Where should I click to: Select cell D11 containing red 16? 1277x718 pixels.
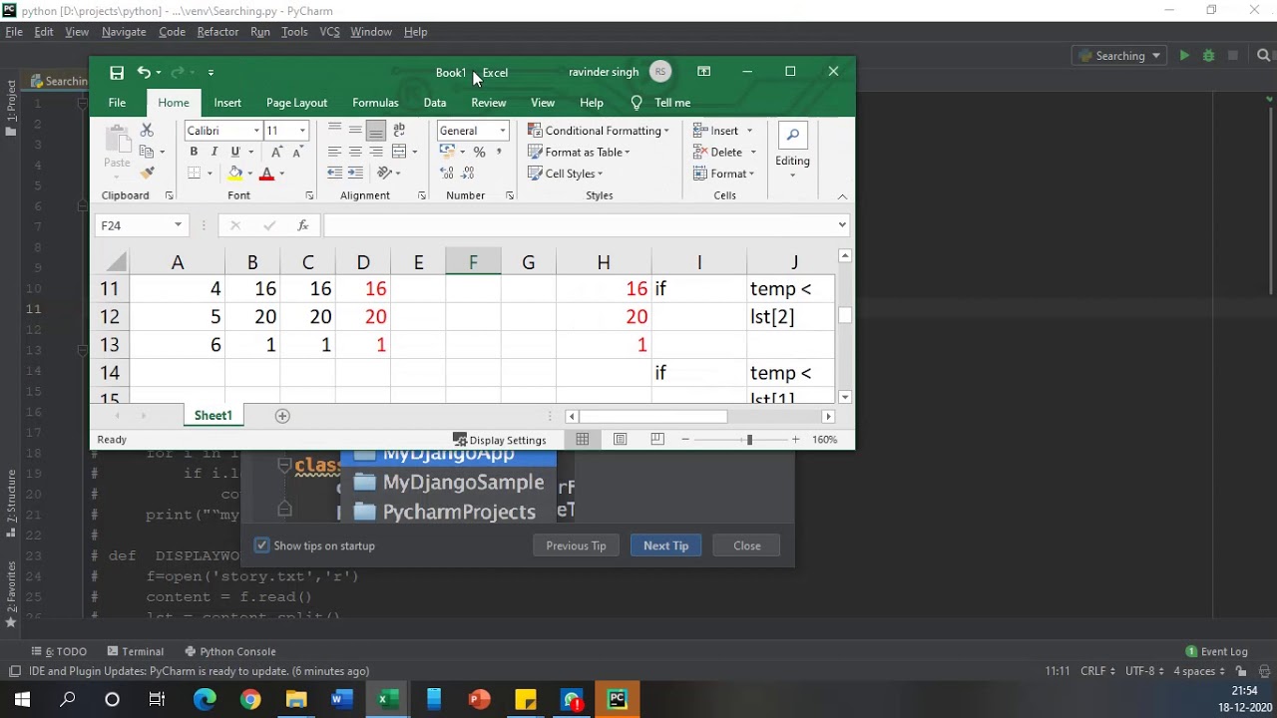[363, 288]
